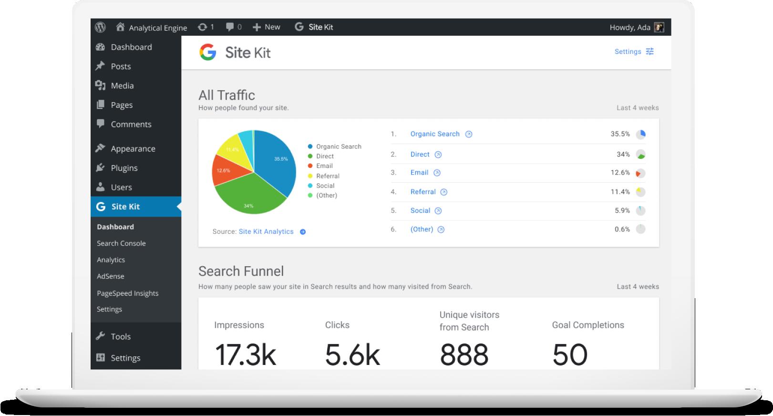
Task: Click external arrow icon next to Direct
Action: pyautogui.click(x=438, y=155)
